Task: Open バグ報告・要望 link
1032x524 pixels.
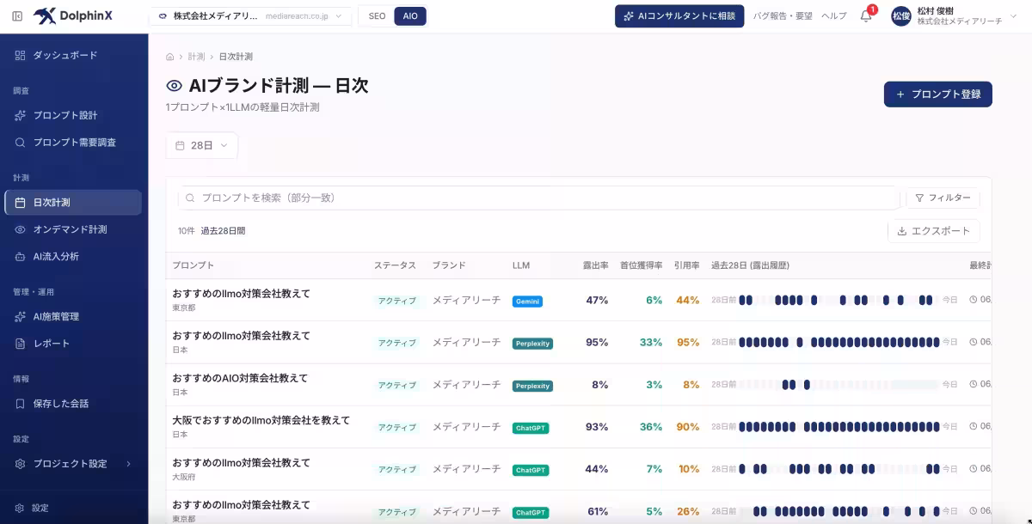Action: click(x=783, y=16)
